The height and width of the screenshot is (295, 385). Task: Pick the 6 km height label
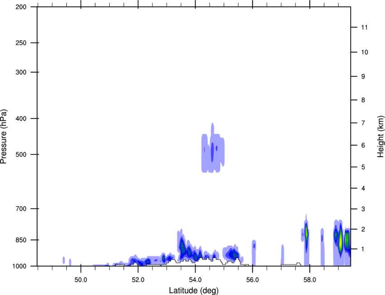click(363, 145)
